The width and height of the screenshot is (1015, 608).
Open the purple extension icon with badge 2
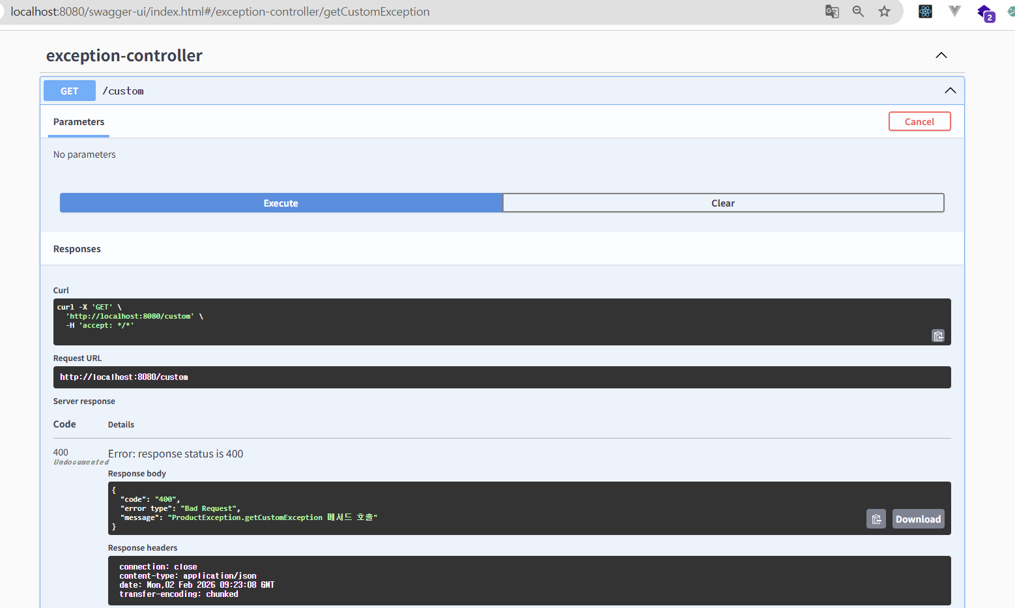pyautogui.click(x=986, y=12)
